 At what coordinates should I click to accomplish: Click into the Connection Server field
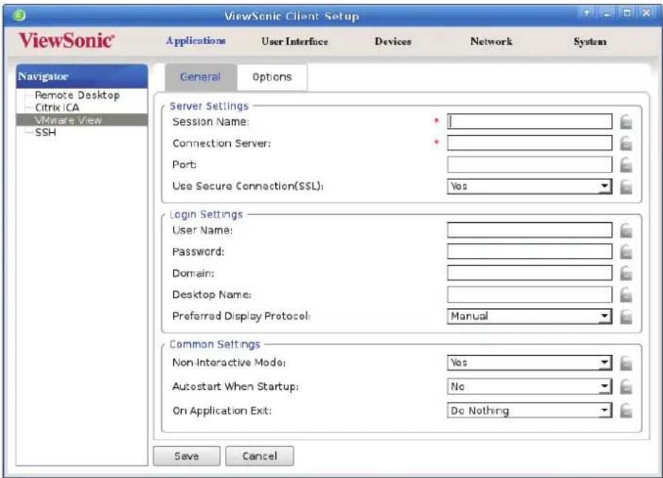[x=530, y=143]
